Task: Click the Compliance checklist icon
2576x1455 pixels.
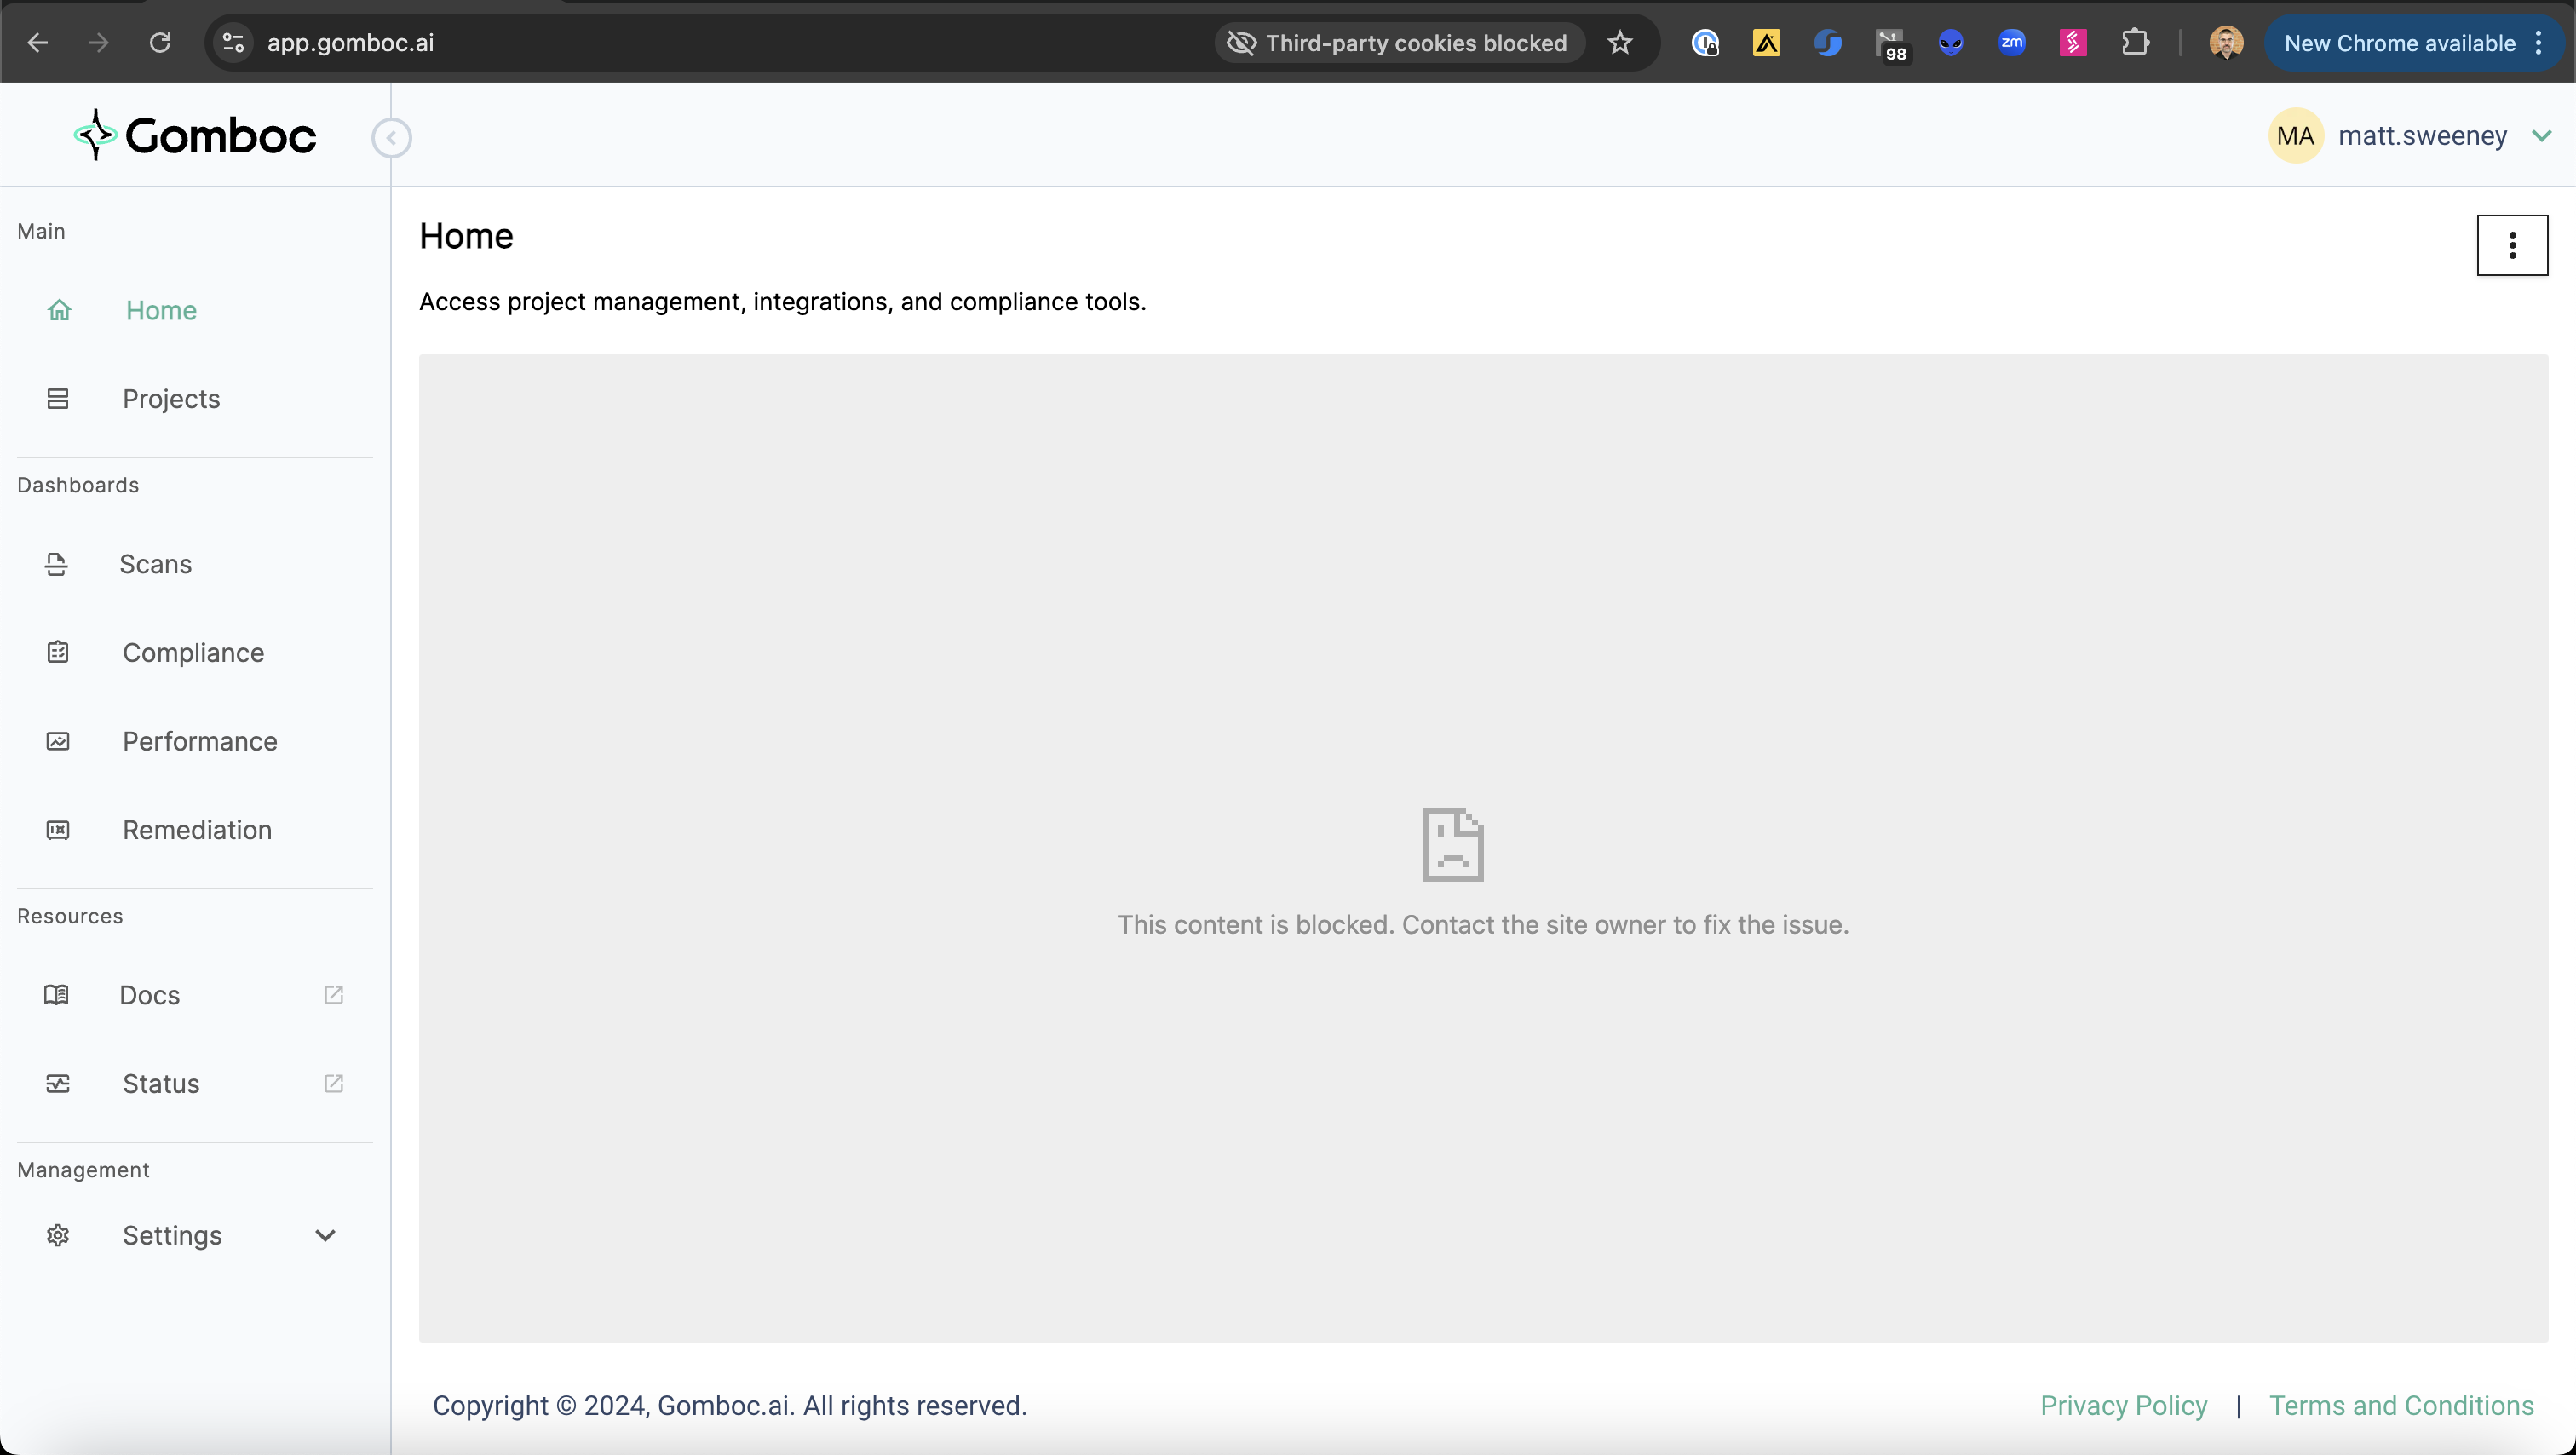Action: (x=58, y=653)
